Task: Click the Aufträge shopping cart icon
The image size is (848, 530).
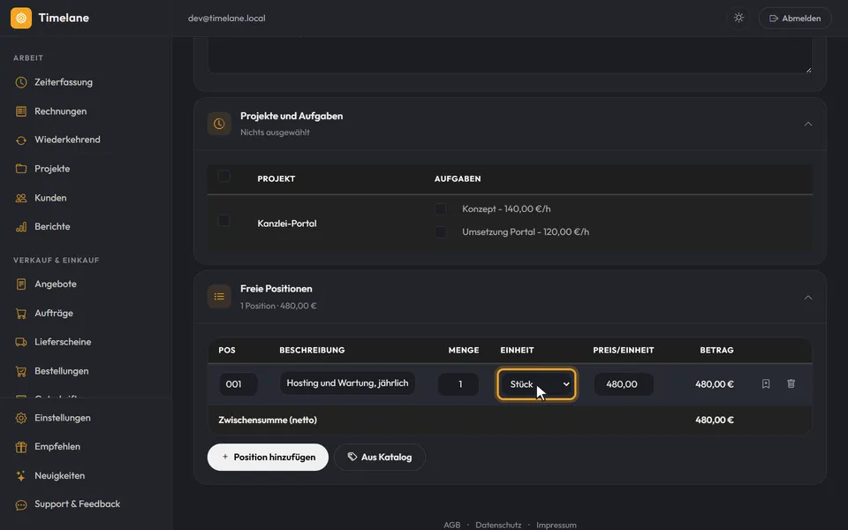Action: (x=21, y=313)
